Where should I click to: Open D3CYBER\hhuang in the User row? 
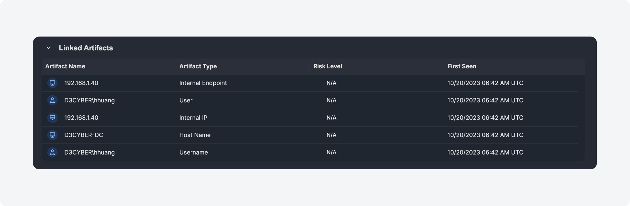pyautogui.click(x=90, y=100)
